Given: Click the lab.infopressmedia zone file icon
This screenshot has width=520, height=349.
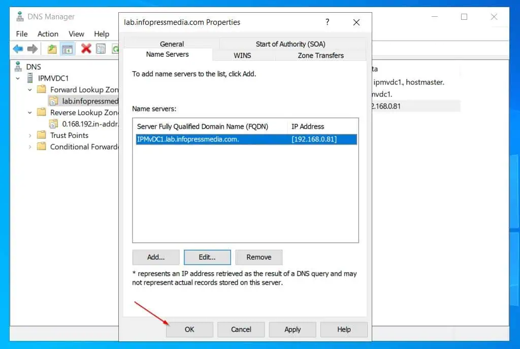Looking at the screenshot, I should (53, 101).
